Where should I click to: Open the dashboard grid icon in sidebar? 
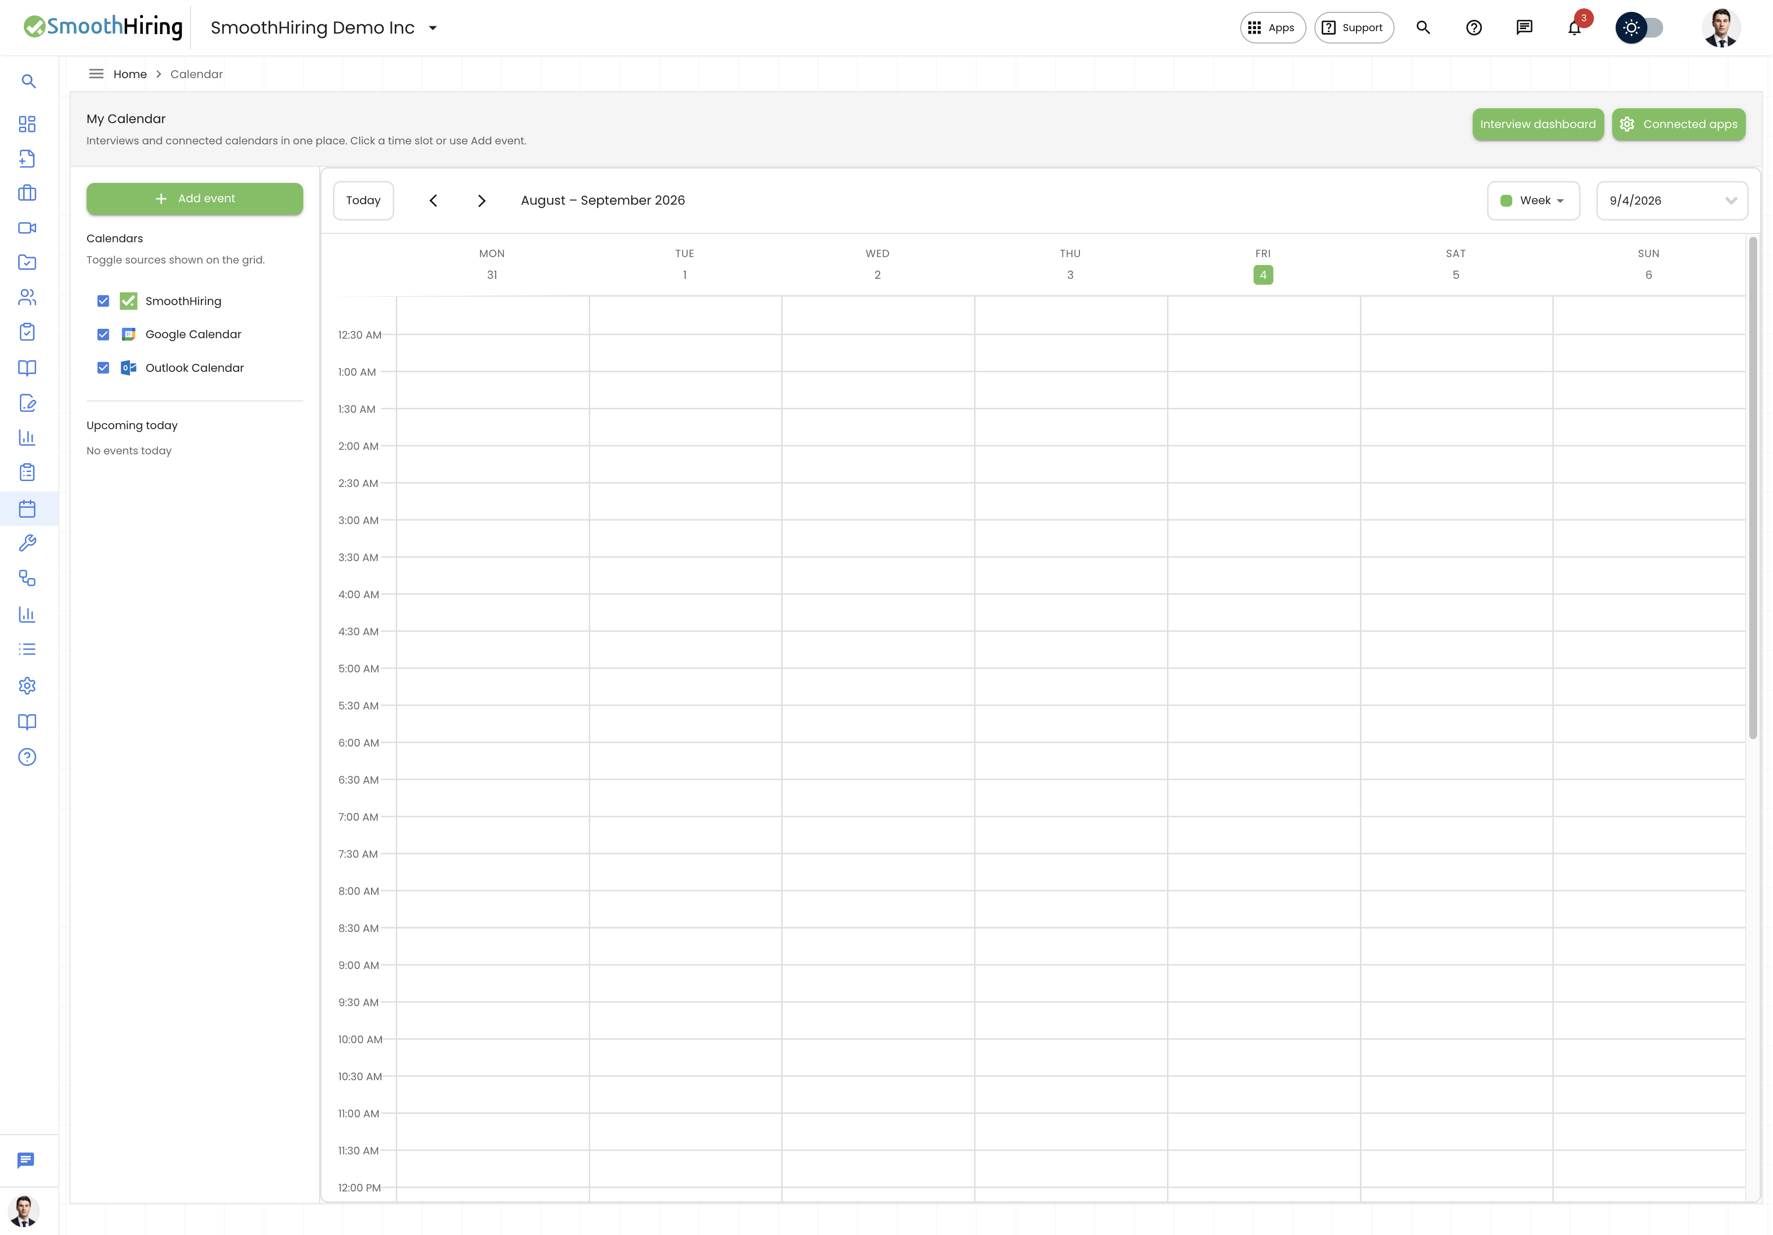[x=27, y=124]
